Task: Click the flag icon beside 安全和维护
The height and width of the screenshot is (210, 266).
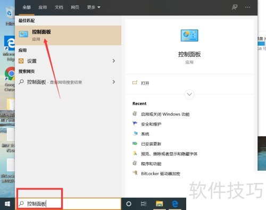Action: (x=135, y=123)
